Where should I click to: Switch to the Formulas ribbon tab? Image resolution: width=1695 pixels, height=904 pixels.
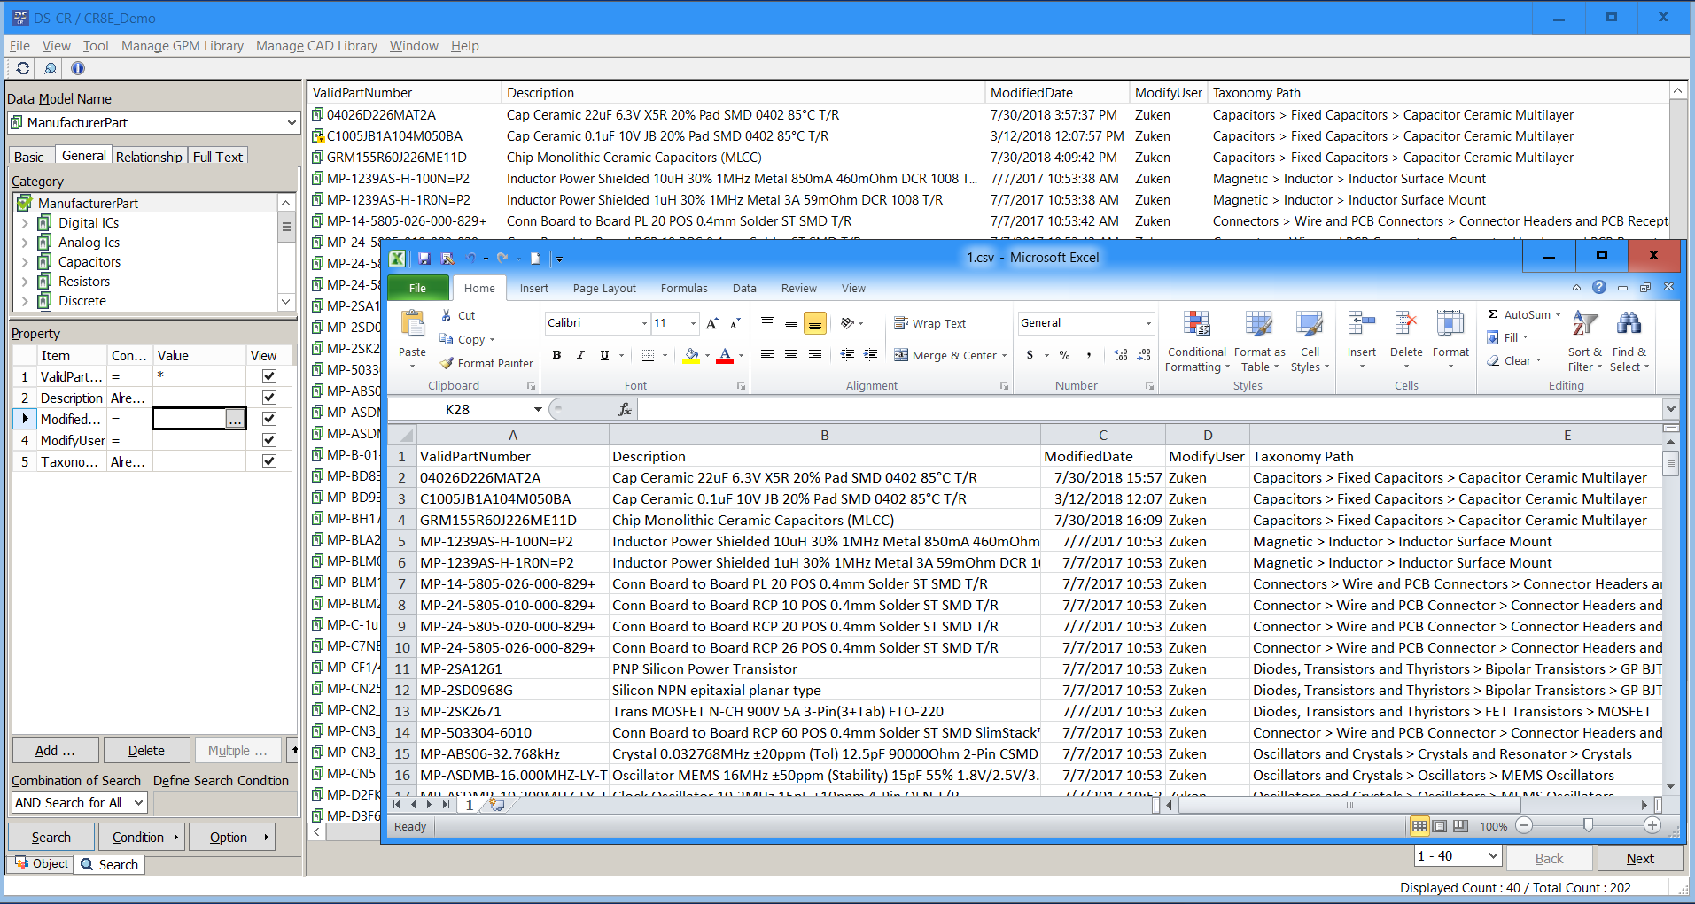tap(683, 288)
